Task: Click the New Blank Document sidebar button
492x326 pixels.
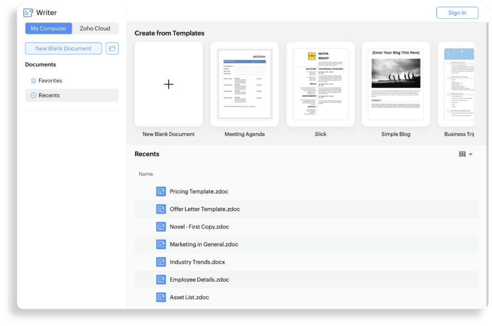Action: [x=63, y=49]
